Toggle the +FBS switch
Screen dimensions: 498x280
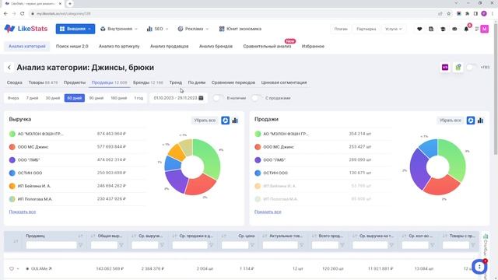[x=472, y=68]
